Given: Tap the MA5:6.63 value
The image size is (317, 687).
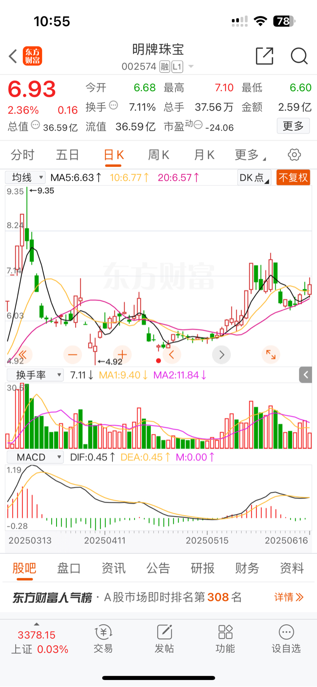Looking at the screenshot, I should (76, 178).
